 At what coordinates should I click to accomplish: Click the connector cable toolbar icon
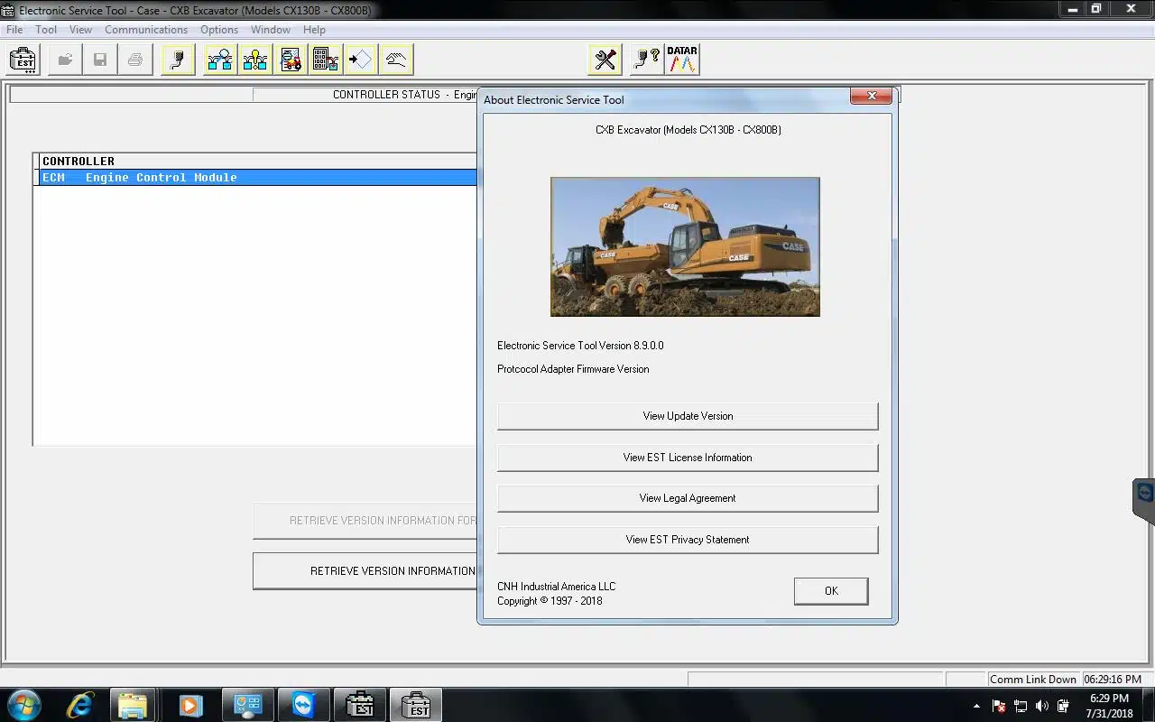(179, 60)
